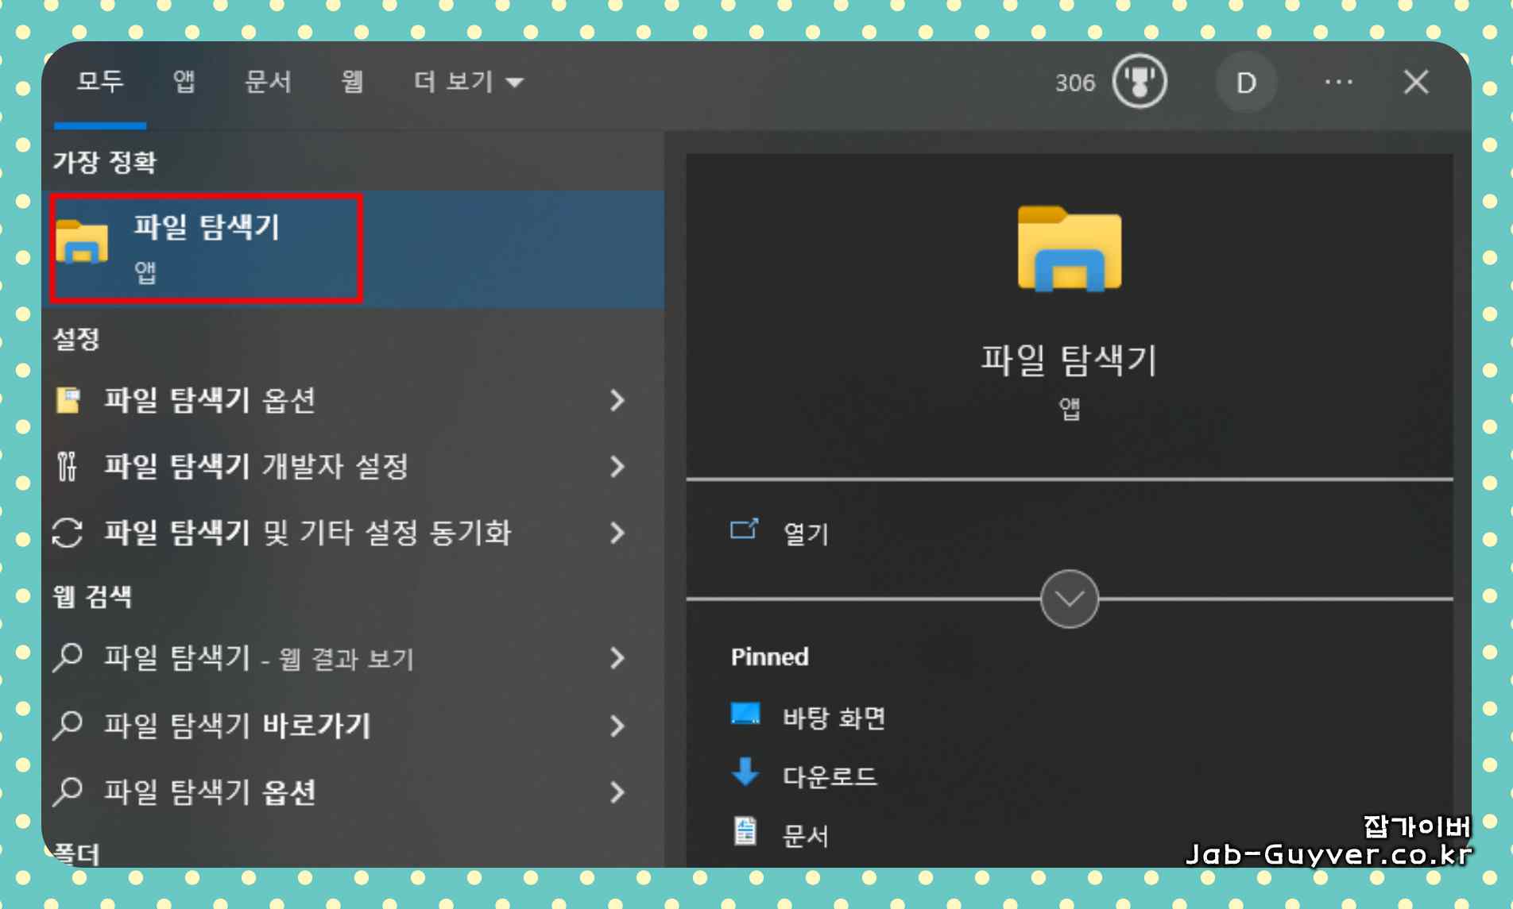
Task: Click the document icon beside pinned 문서
Action: click(x=745, y=832)
